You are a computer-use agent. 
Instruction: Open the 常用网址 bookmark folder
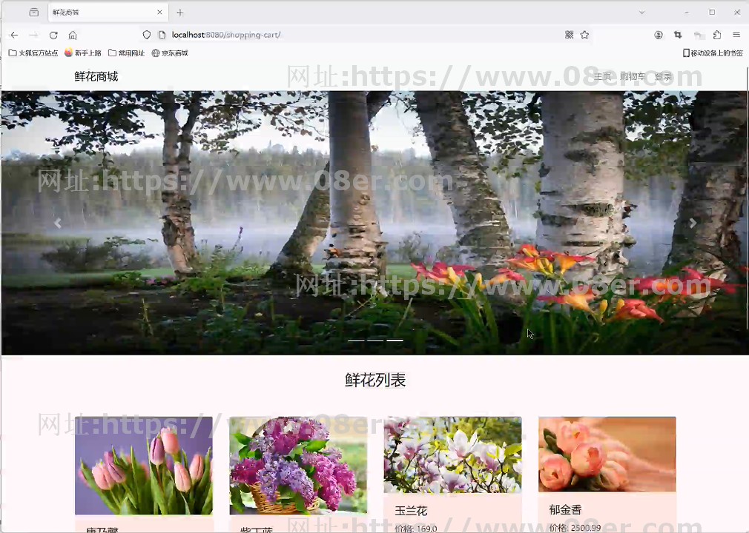126,53
